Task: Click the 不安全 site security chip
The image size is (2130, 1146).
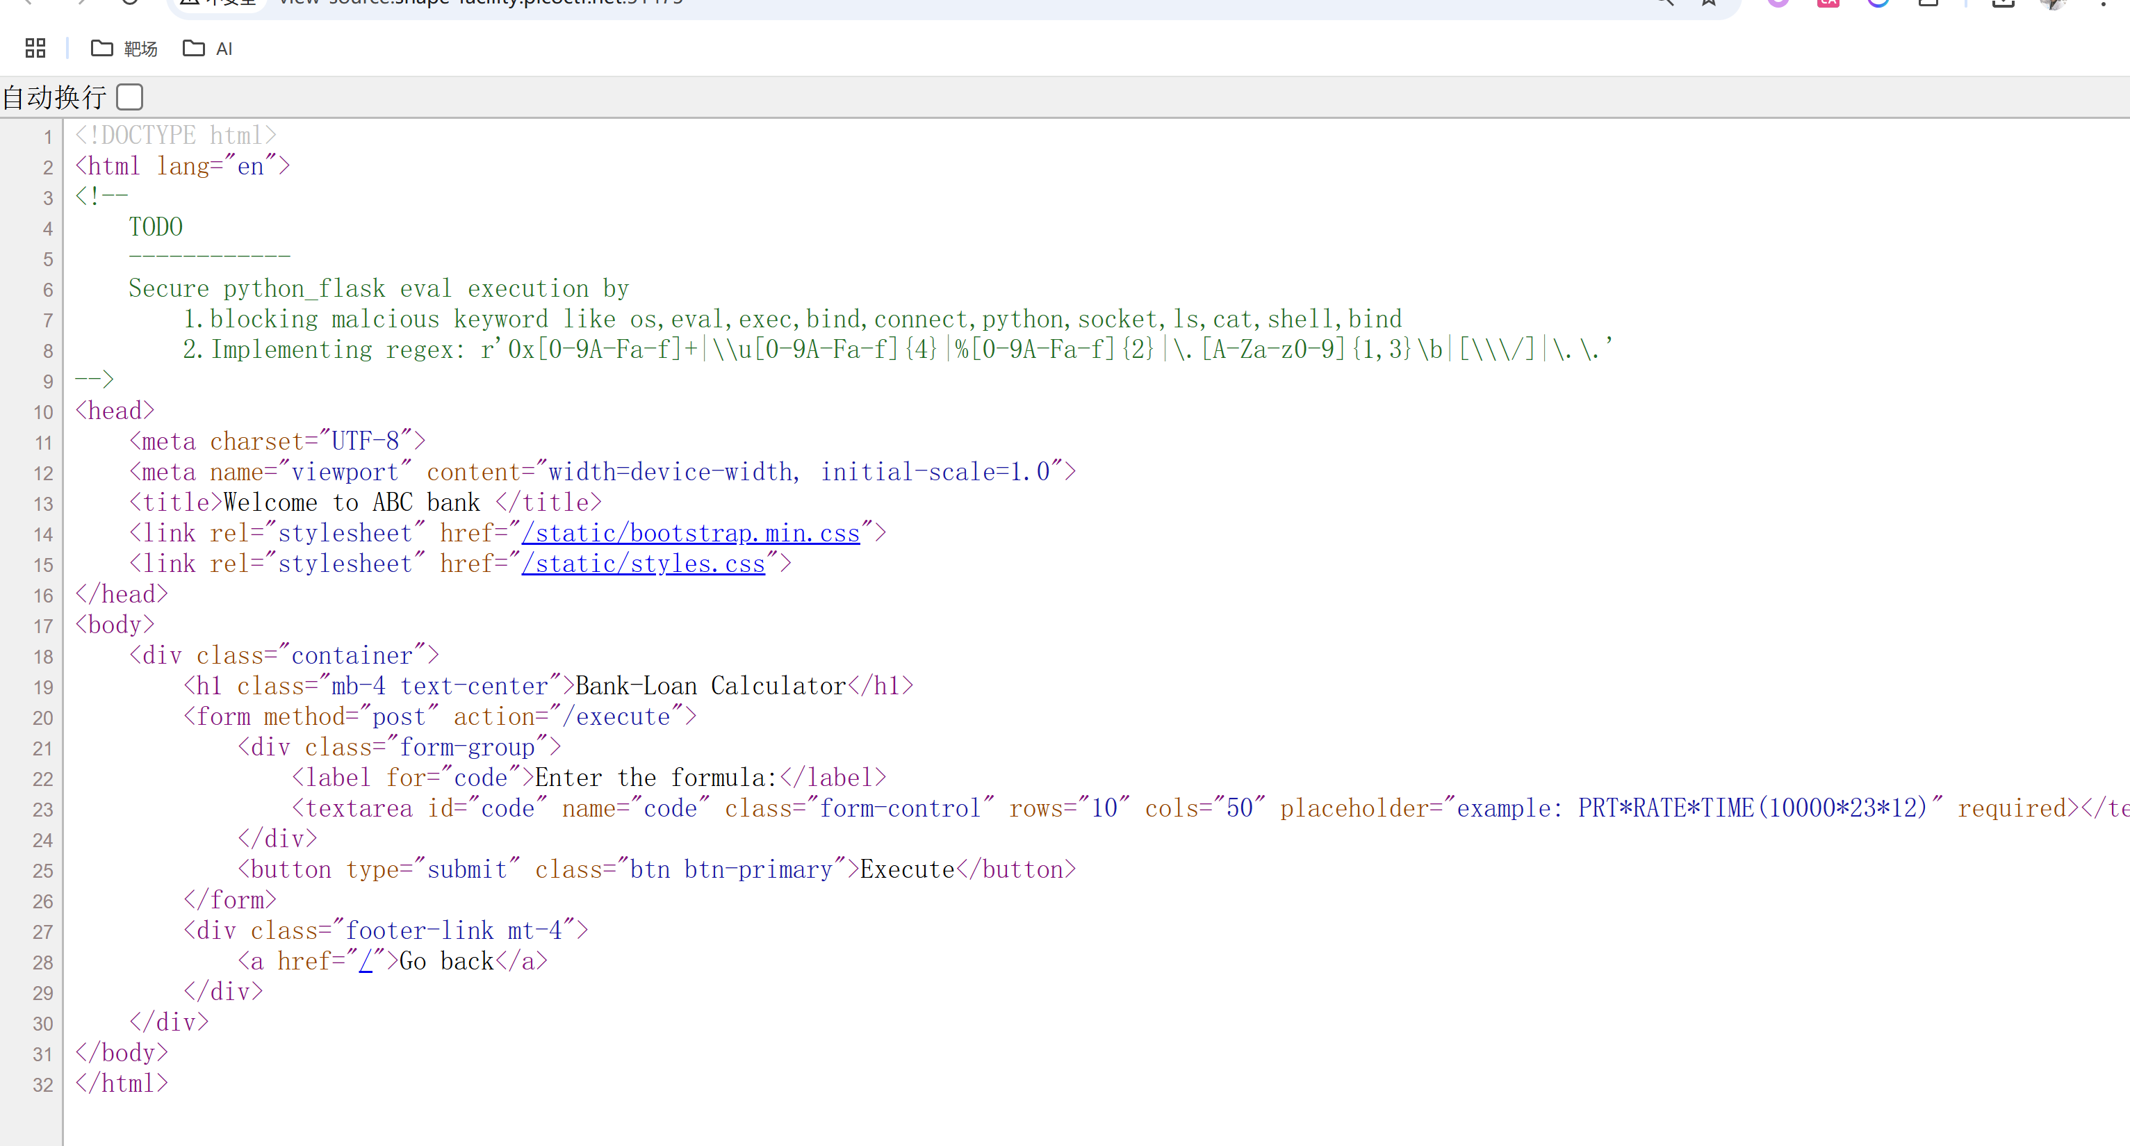Action: point(218,3)
